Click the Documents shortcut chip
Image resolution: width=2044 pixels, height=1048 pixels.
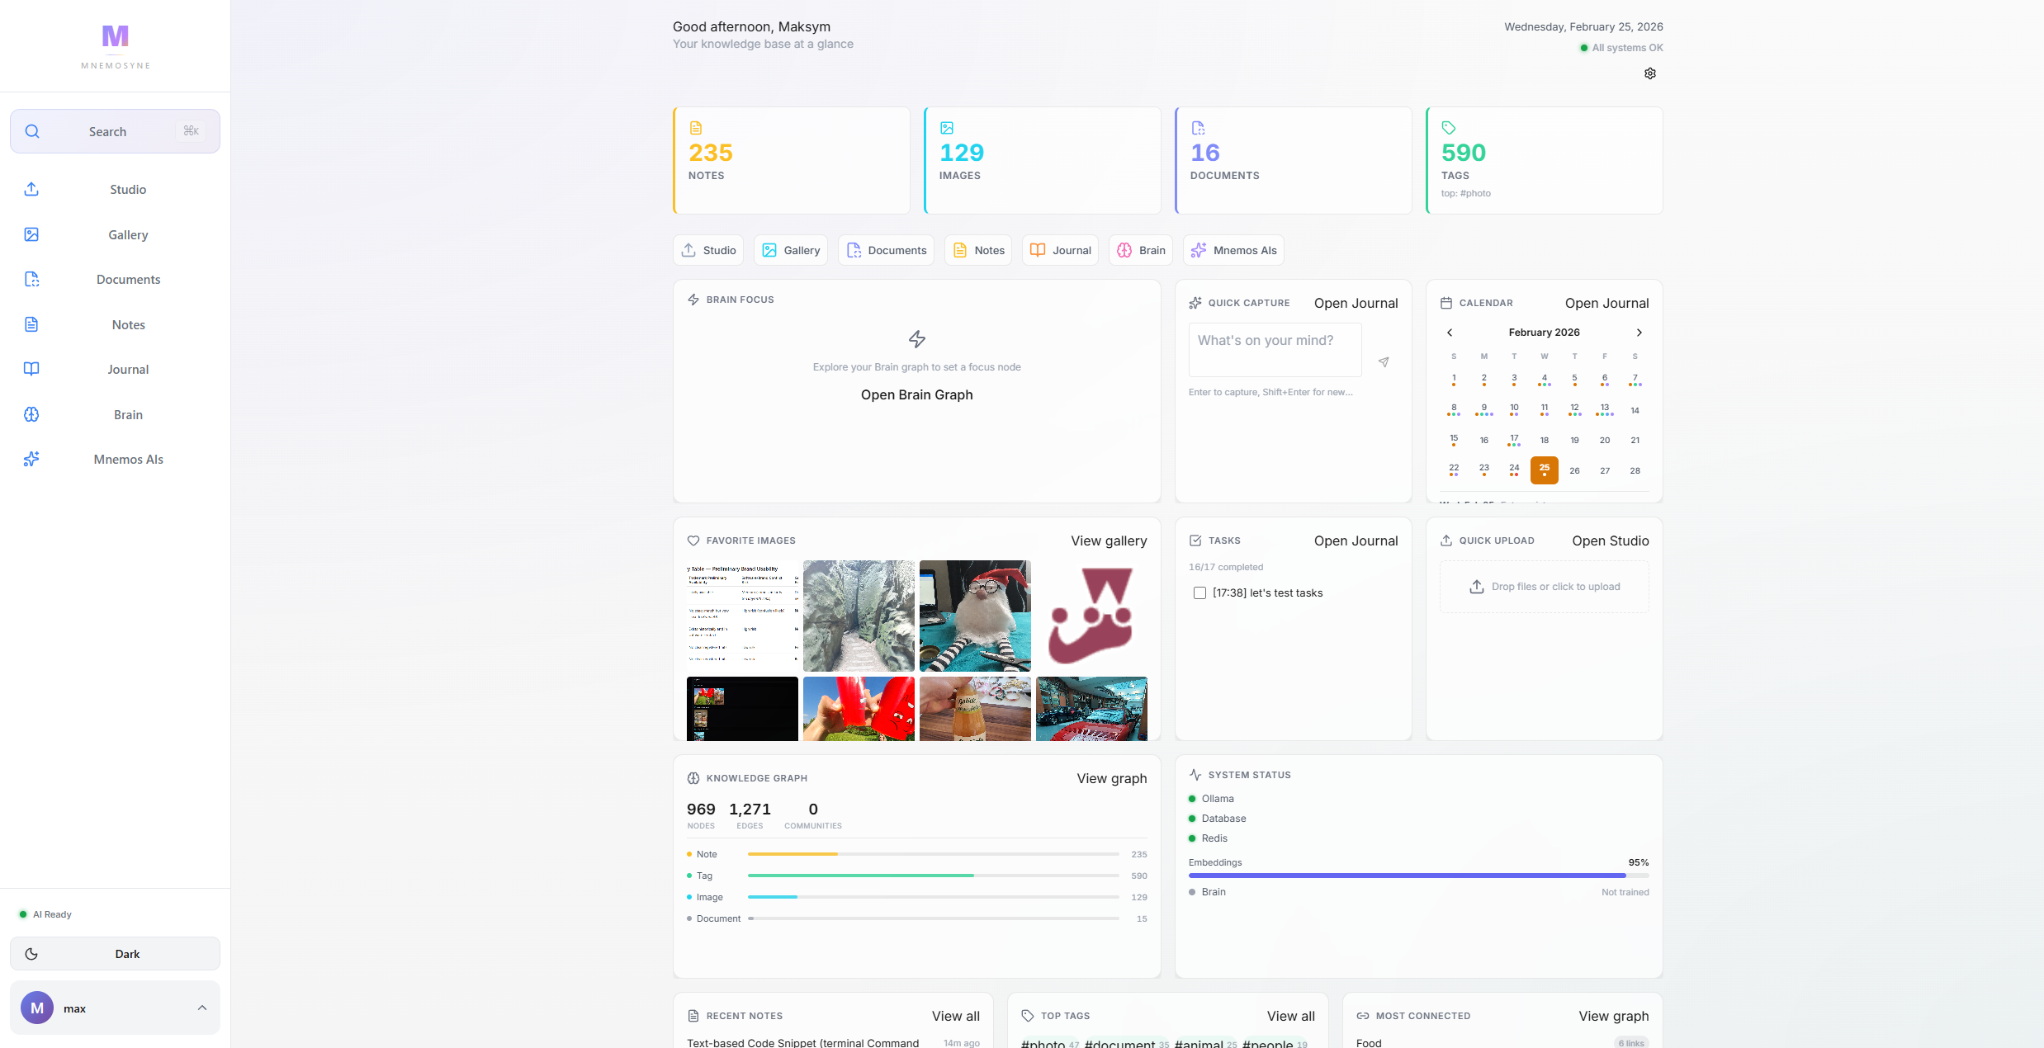point(886,250)
